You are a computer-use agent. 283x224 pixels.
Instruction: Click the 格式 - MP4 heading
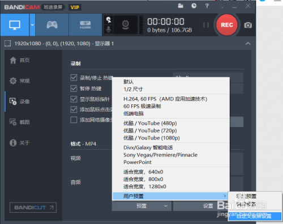83,144
